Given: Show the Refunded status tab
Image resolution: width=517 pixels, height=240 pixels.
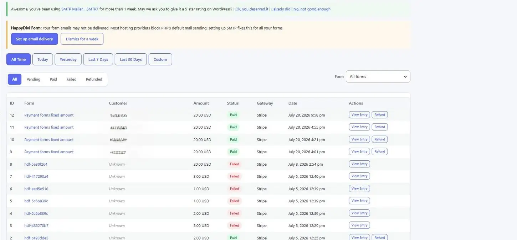Looking at the screenshot, I should pos(94,79).
